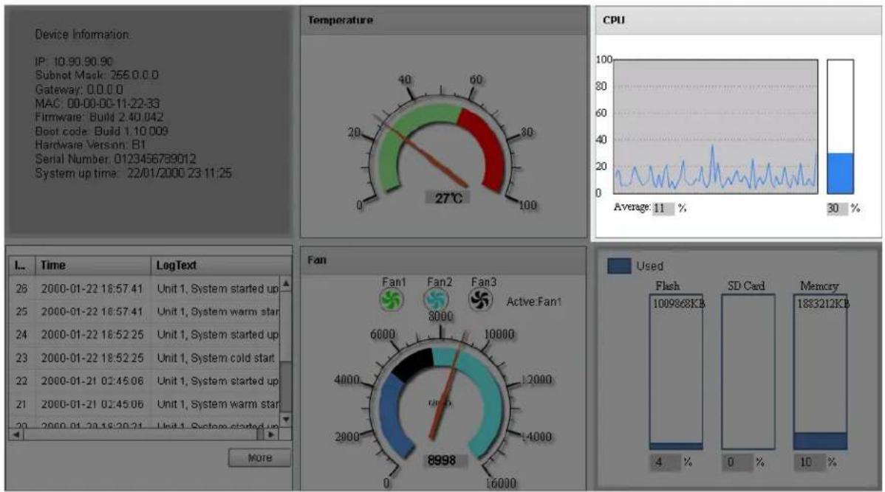
Task: Click the log table down scroll arrow
Action: [x=286, y=419]
